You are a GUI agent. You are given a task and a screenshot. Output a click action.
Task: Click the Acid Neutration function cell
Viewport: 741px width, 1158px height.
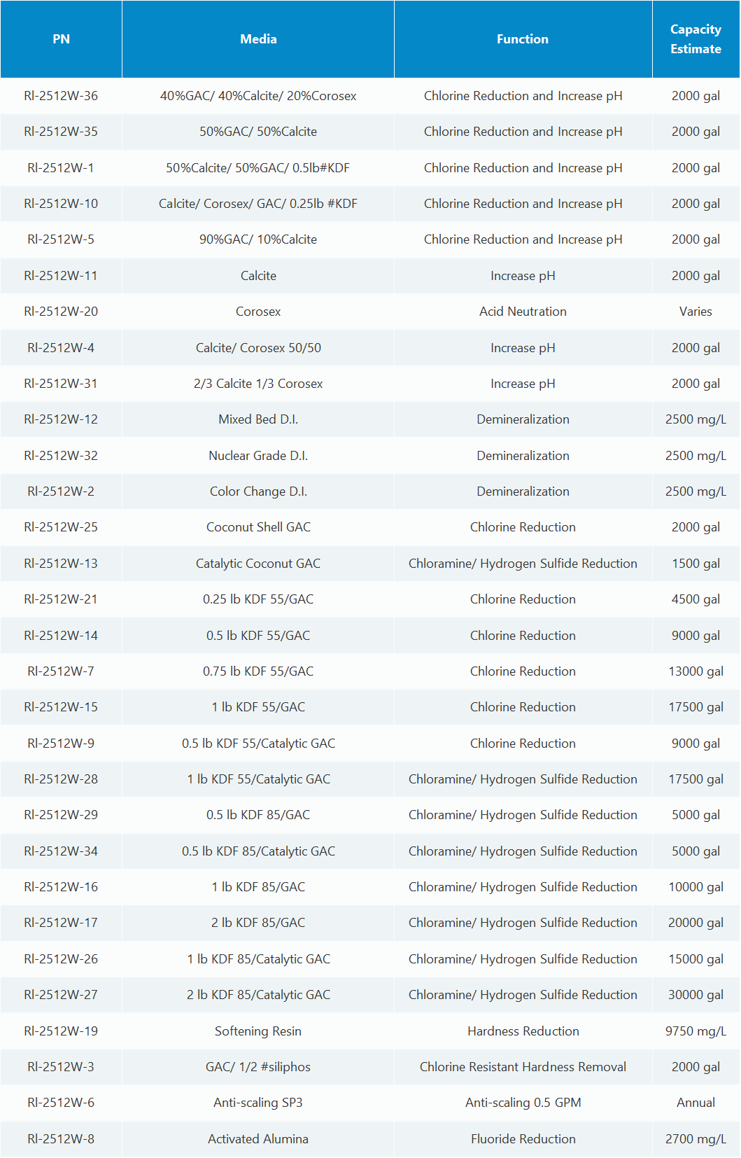[x=523, y=312]
